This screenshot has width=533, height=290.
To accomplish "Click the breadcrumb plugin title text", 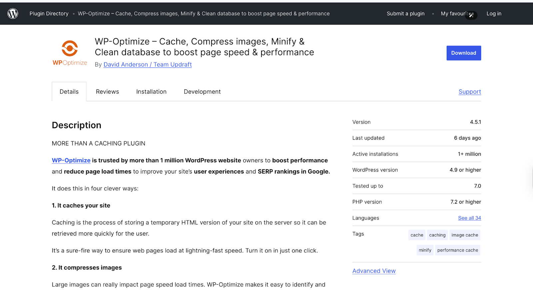I will tap(204, 14).
